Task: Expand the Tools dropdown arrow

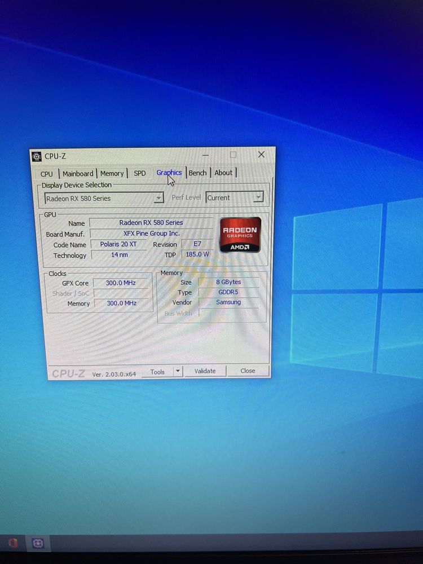Action: click(178, 371)
